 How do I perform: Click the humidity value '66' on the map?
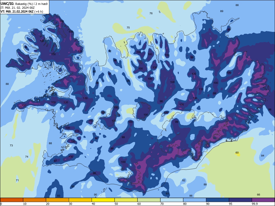[x=258, y=195]
